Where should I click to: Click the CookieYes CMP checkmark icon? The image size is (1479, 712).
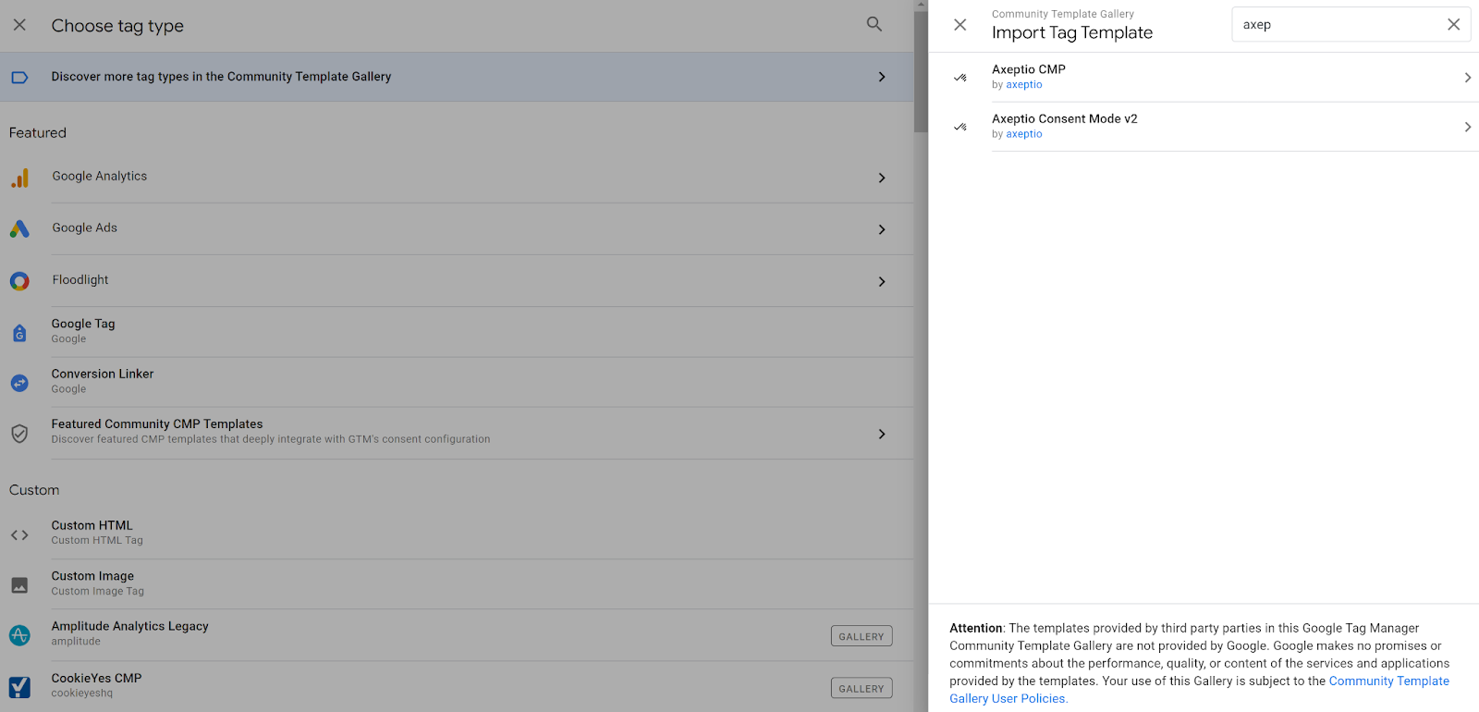(x=19, y=687)
